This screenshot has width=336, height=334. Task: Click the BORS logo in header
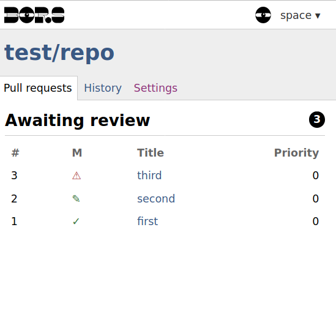click(x=34, y=15)
